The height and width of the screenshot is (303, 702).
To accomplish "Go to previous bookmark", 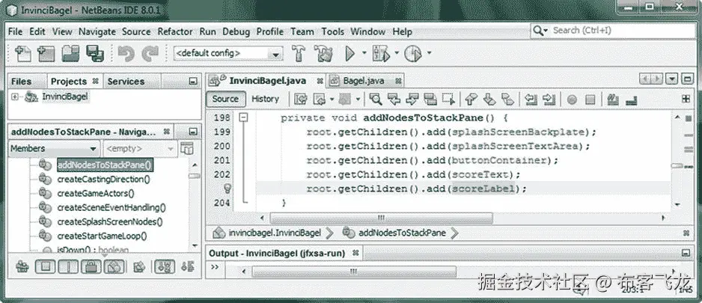I will pyautogui.click(x=471, y=100).
